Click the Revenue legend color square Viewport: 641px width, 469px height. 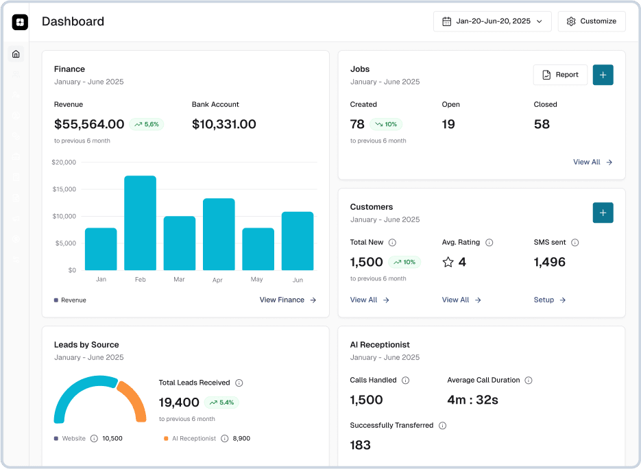[x=56, y=300]
